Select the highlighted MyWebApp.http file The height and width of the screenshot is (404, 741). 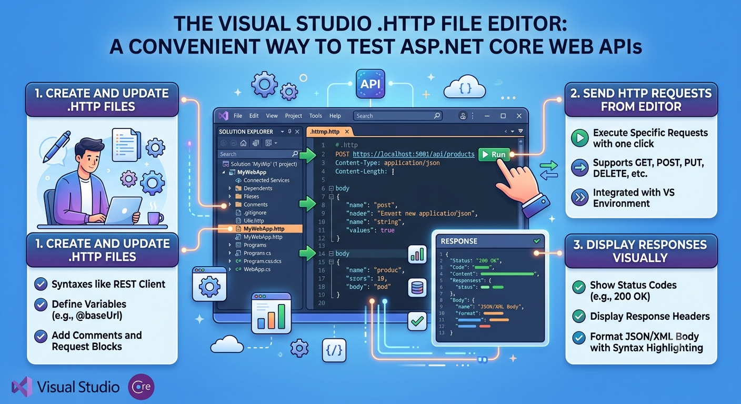click(261, 229)
